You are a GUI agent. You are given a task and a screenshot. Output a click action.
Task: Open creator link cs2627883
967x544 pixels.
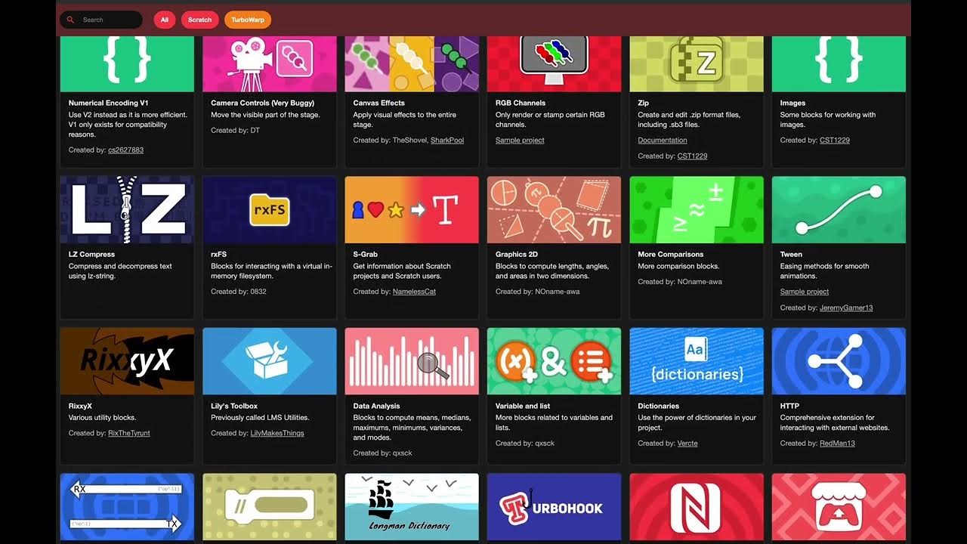point(125,150)
